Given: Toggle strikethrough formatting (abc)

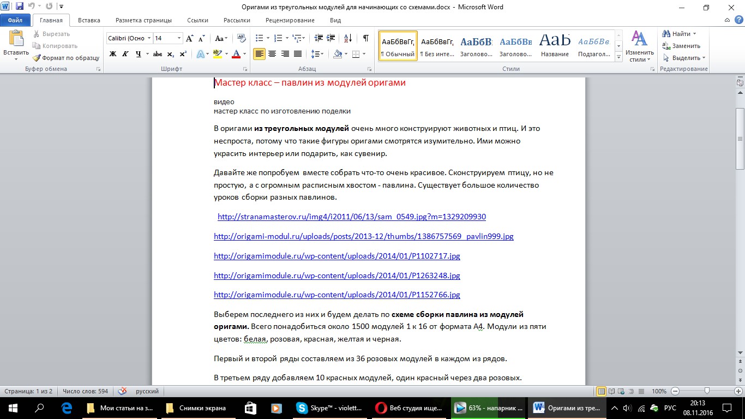Looking at the screenshot, I should coord(158,54).
